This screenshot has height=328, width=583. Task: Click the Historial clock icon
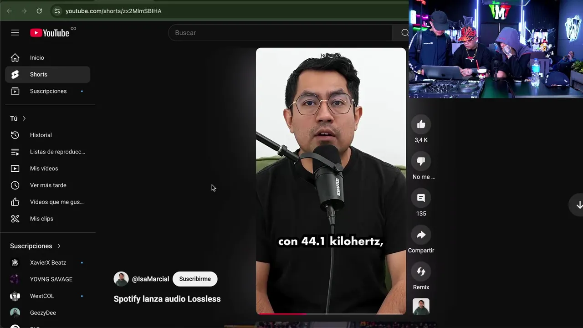pos(15,135)
